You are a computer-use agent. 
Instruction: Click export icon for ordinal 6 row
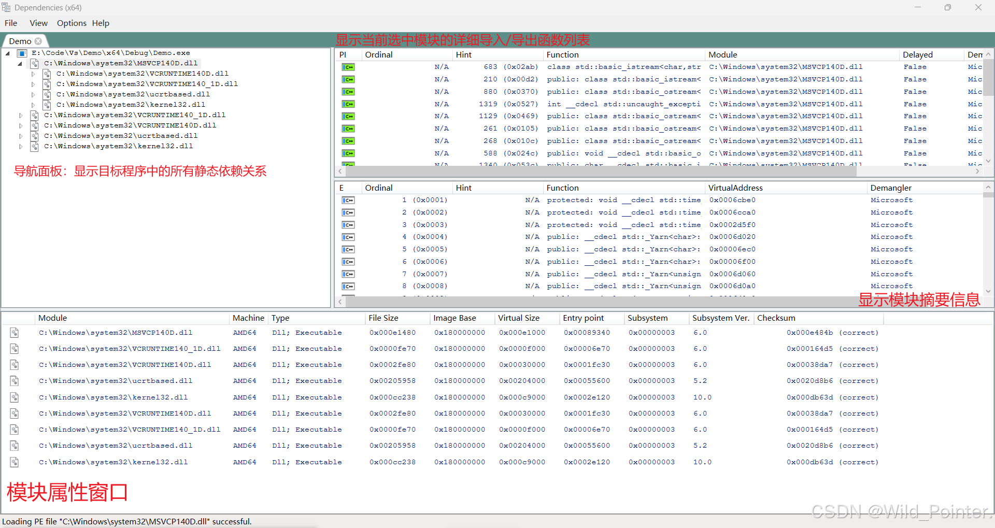348,262
